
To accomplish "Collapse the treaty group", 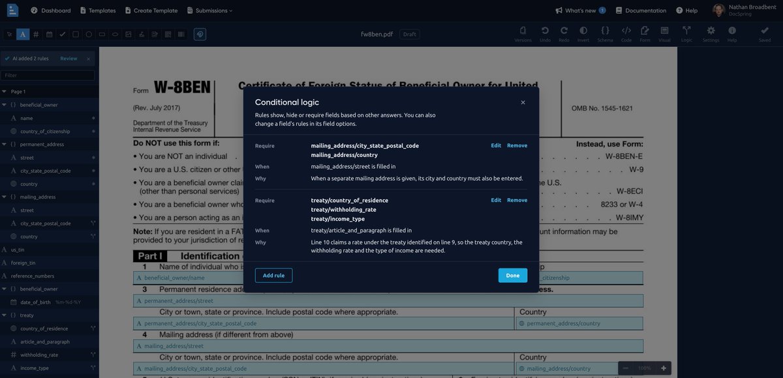I will (5, 315).
